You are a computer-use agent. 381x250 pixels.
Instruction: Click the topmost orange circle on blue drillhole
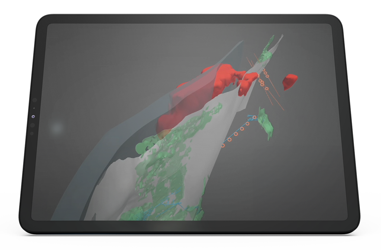[x=254, y=118]
